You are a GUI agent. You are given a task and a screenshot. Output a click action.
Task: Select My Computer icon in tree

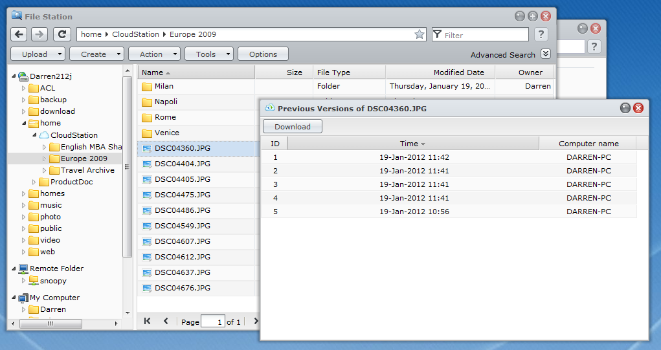tap(23, 298)
